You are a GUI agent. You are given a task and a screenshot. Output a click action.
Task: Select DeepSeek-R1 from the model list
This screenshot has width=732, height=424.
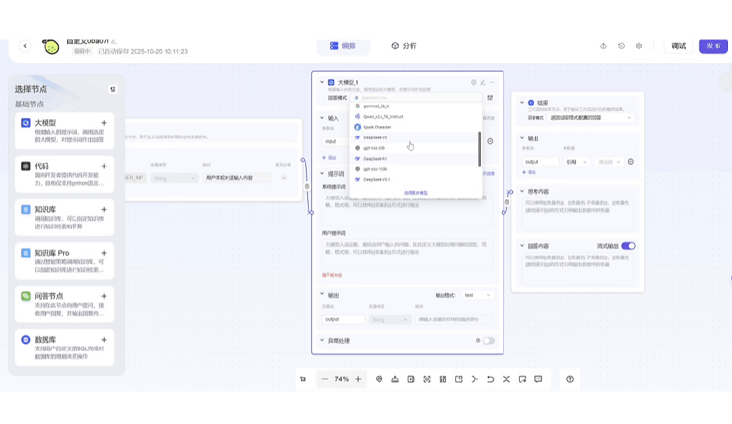click(x=375, y=158)
